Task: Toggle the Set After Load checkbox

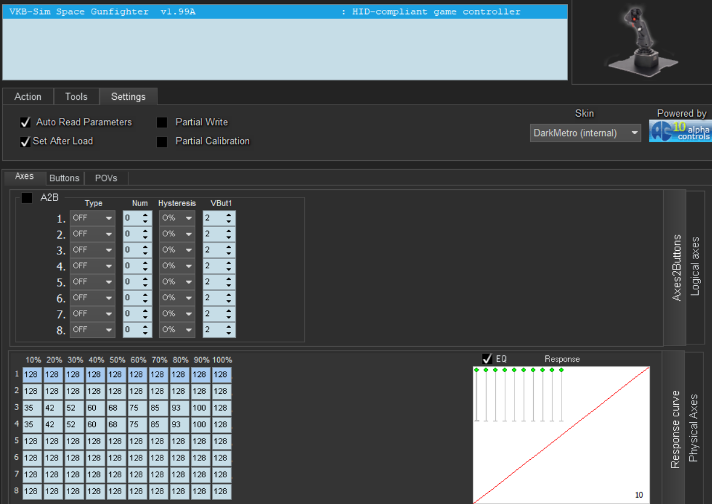Action: (x=26, y=142)
